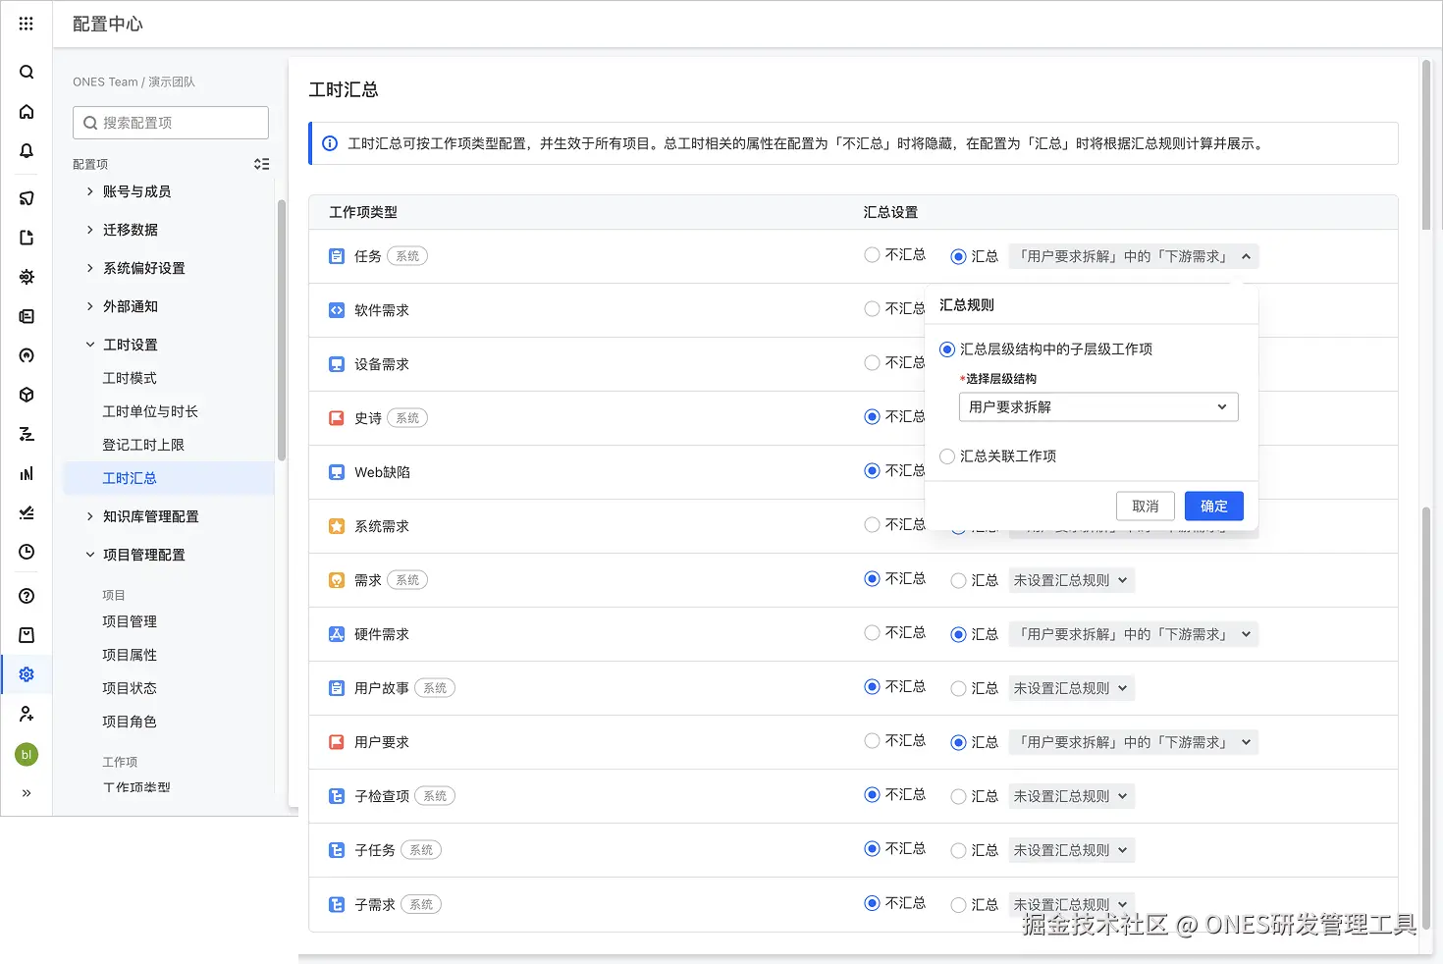Image resolution: width=1443 pixels, height=964 pixels.
Task: Click the 配置中心 page title
Action: click(108, 24)
